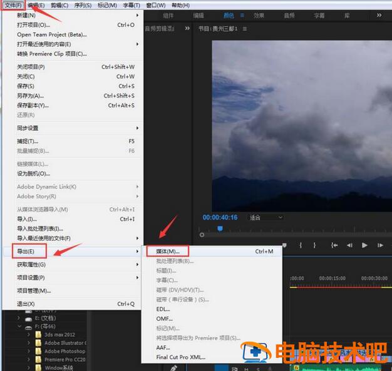Click the E: (文档) drive icon
The height and width of the screenshot is (371, 392).
click(29, 319)
